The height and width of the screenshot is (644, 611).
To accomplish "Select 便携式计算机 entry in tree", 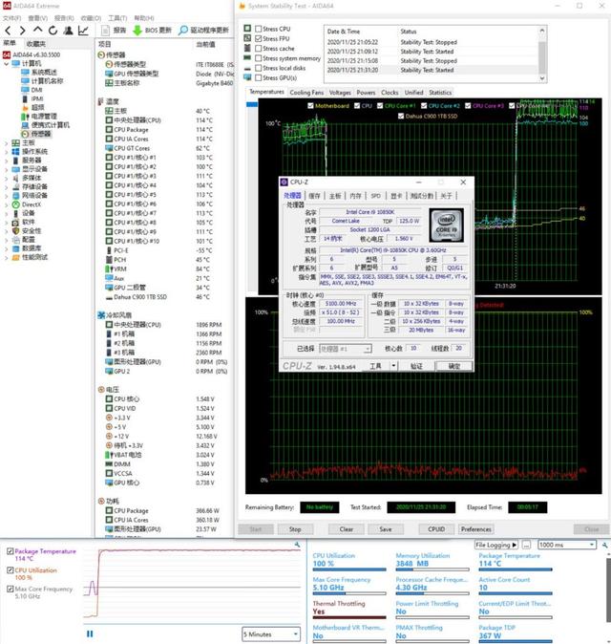I will [46, 125].
